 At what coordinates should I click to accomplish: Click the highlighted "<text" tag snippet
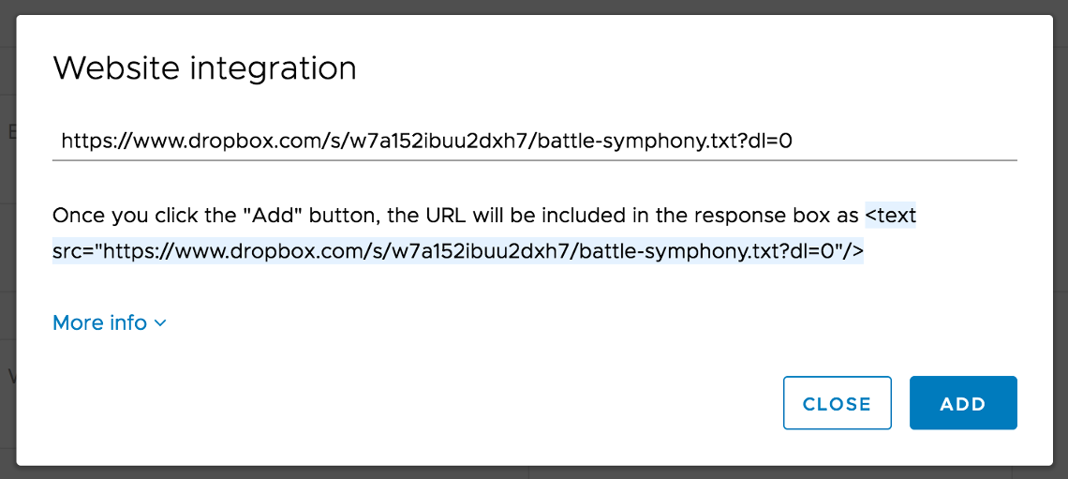tap(890, 217)
